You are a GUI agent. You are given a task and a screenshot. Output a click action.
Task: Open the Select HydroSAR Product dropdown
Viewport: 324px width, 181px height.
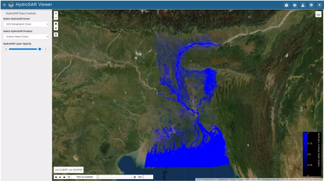pyautogui.click(x=26, y=37)
